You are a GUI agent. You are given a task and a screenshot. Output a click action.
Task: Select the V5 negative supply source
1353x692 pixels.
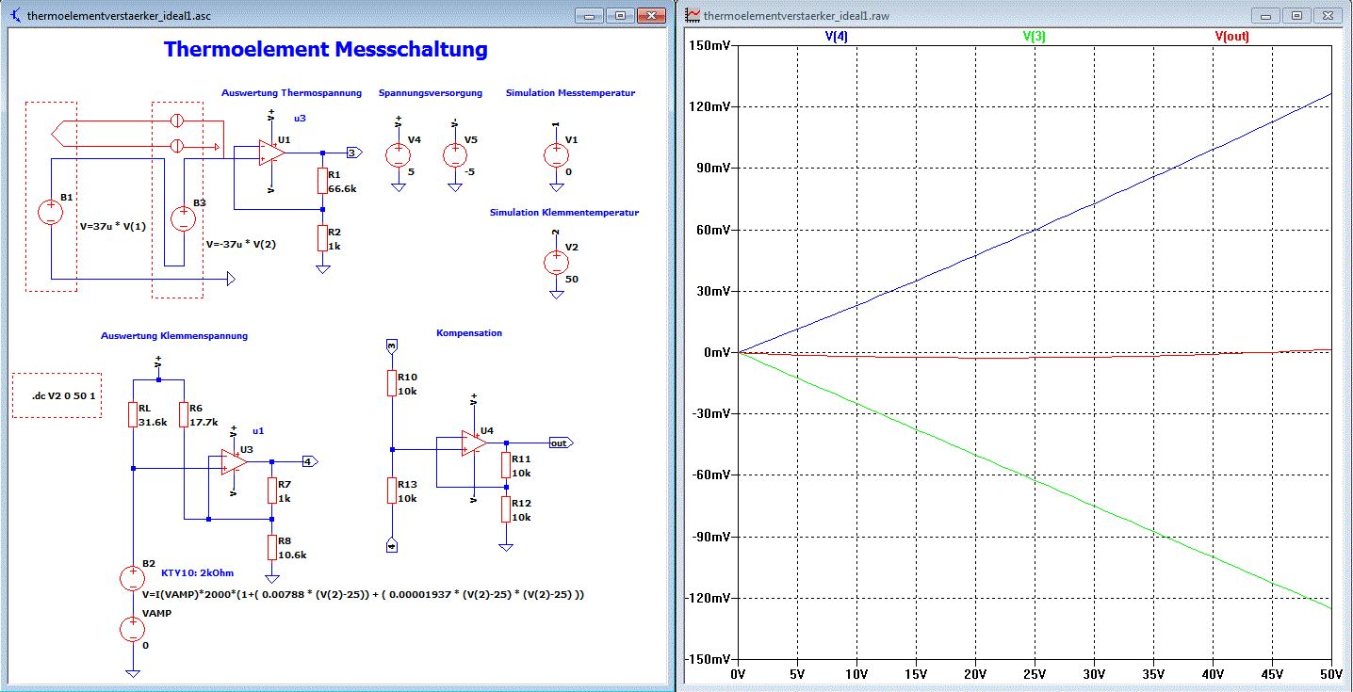[x=455, y=154]
